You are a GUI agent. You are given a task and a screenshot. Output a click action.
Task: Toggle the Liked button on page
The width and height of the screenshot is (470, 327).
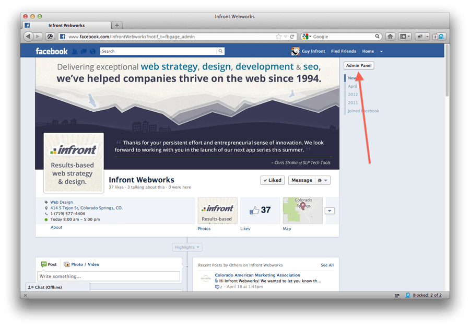click(x=272, y=180)
